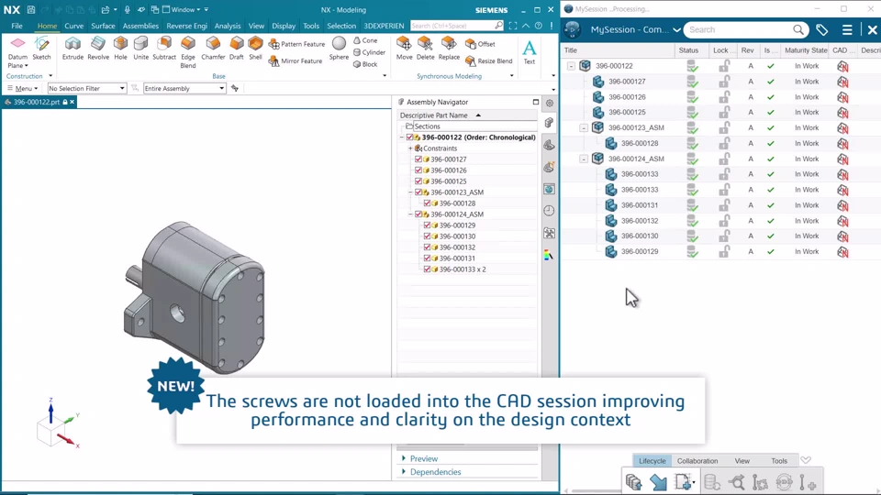Activate the Chamfer tool
881x495 pixels.
pos(213,48)
